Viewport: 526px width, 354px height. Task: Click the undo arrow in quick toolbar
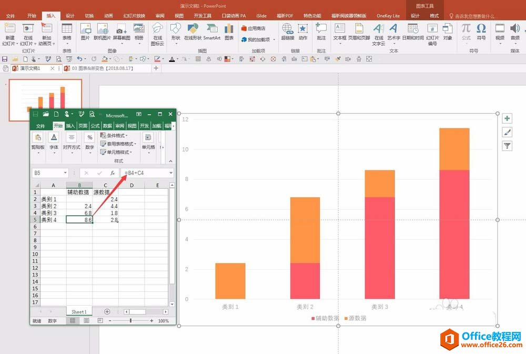(x=79, y=59)
